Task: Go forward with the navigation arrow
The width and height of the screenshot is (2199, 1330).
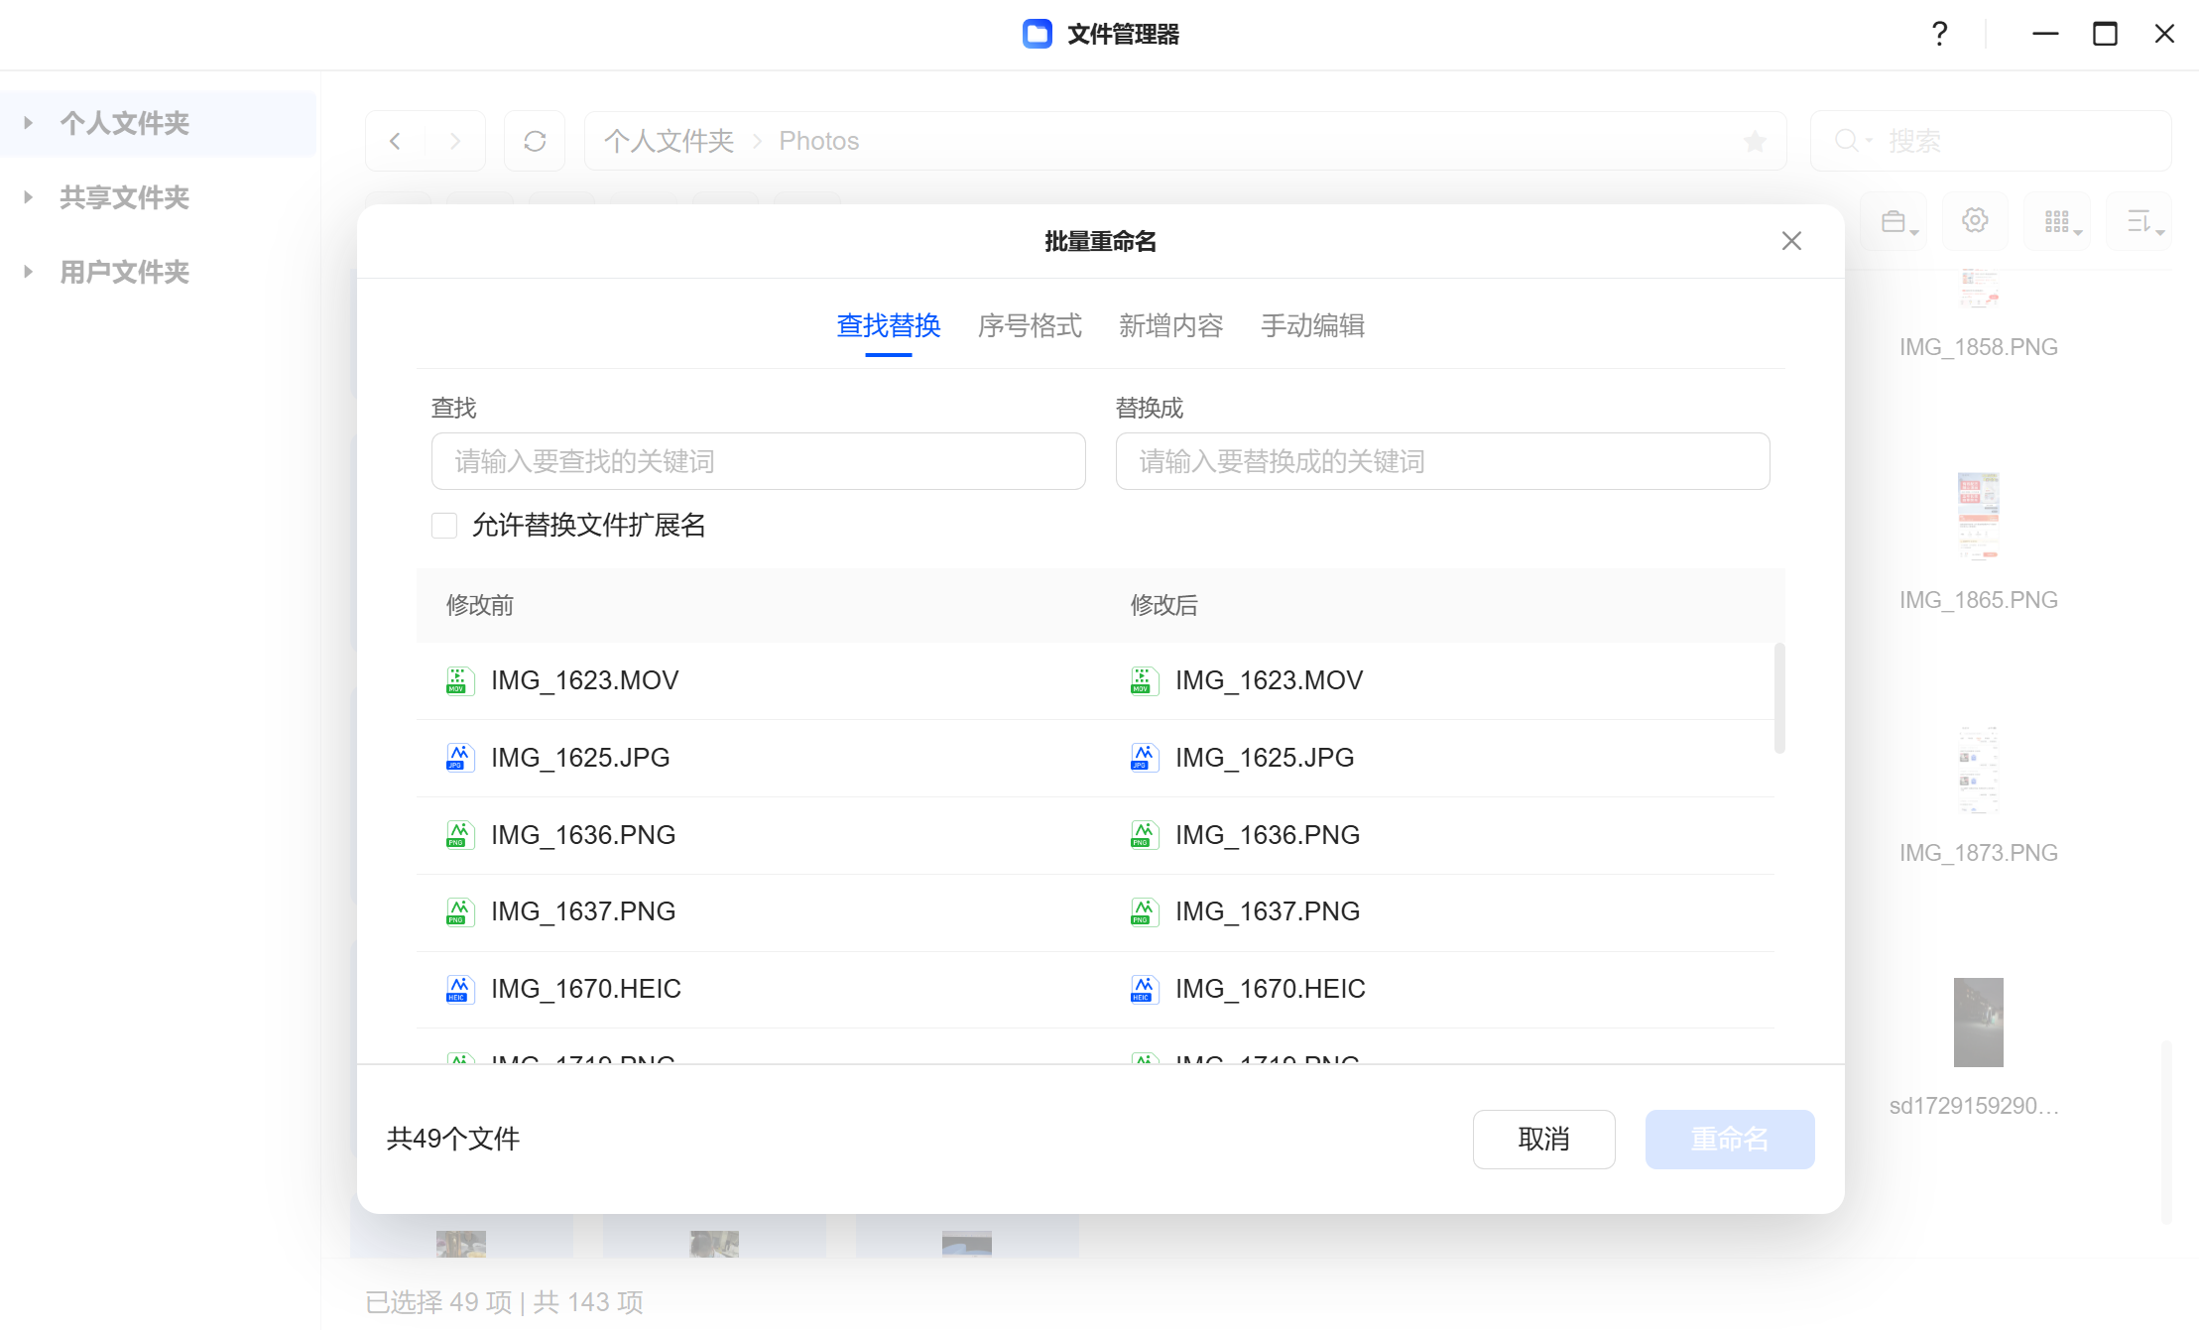Action: [455, 141]
